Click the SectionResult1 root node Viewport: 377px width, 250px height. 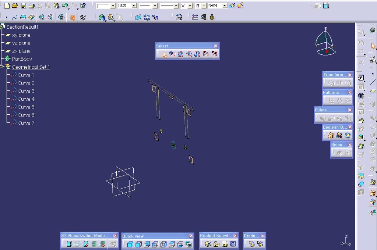pyautogui.click(x=22, y=27)
